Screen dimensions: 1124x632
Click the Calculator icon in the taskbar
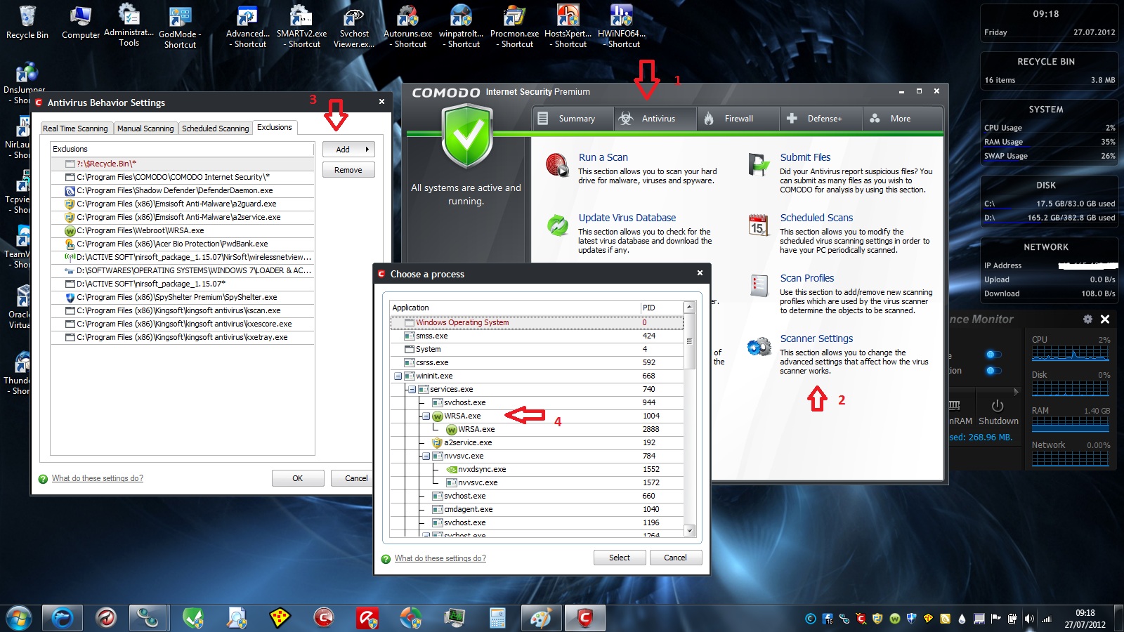(x=498, y=618)
